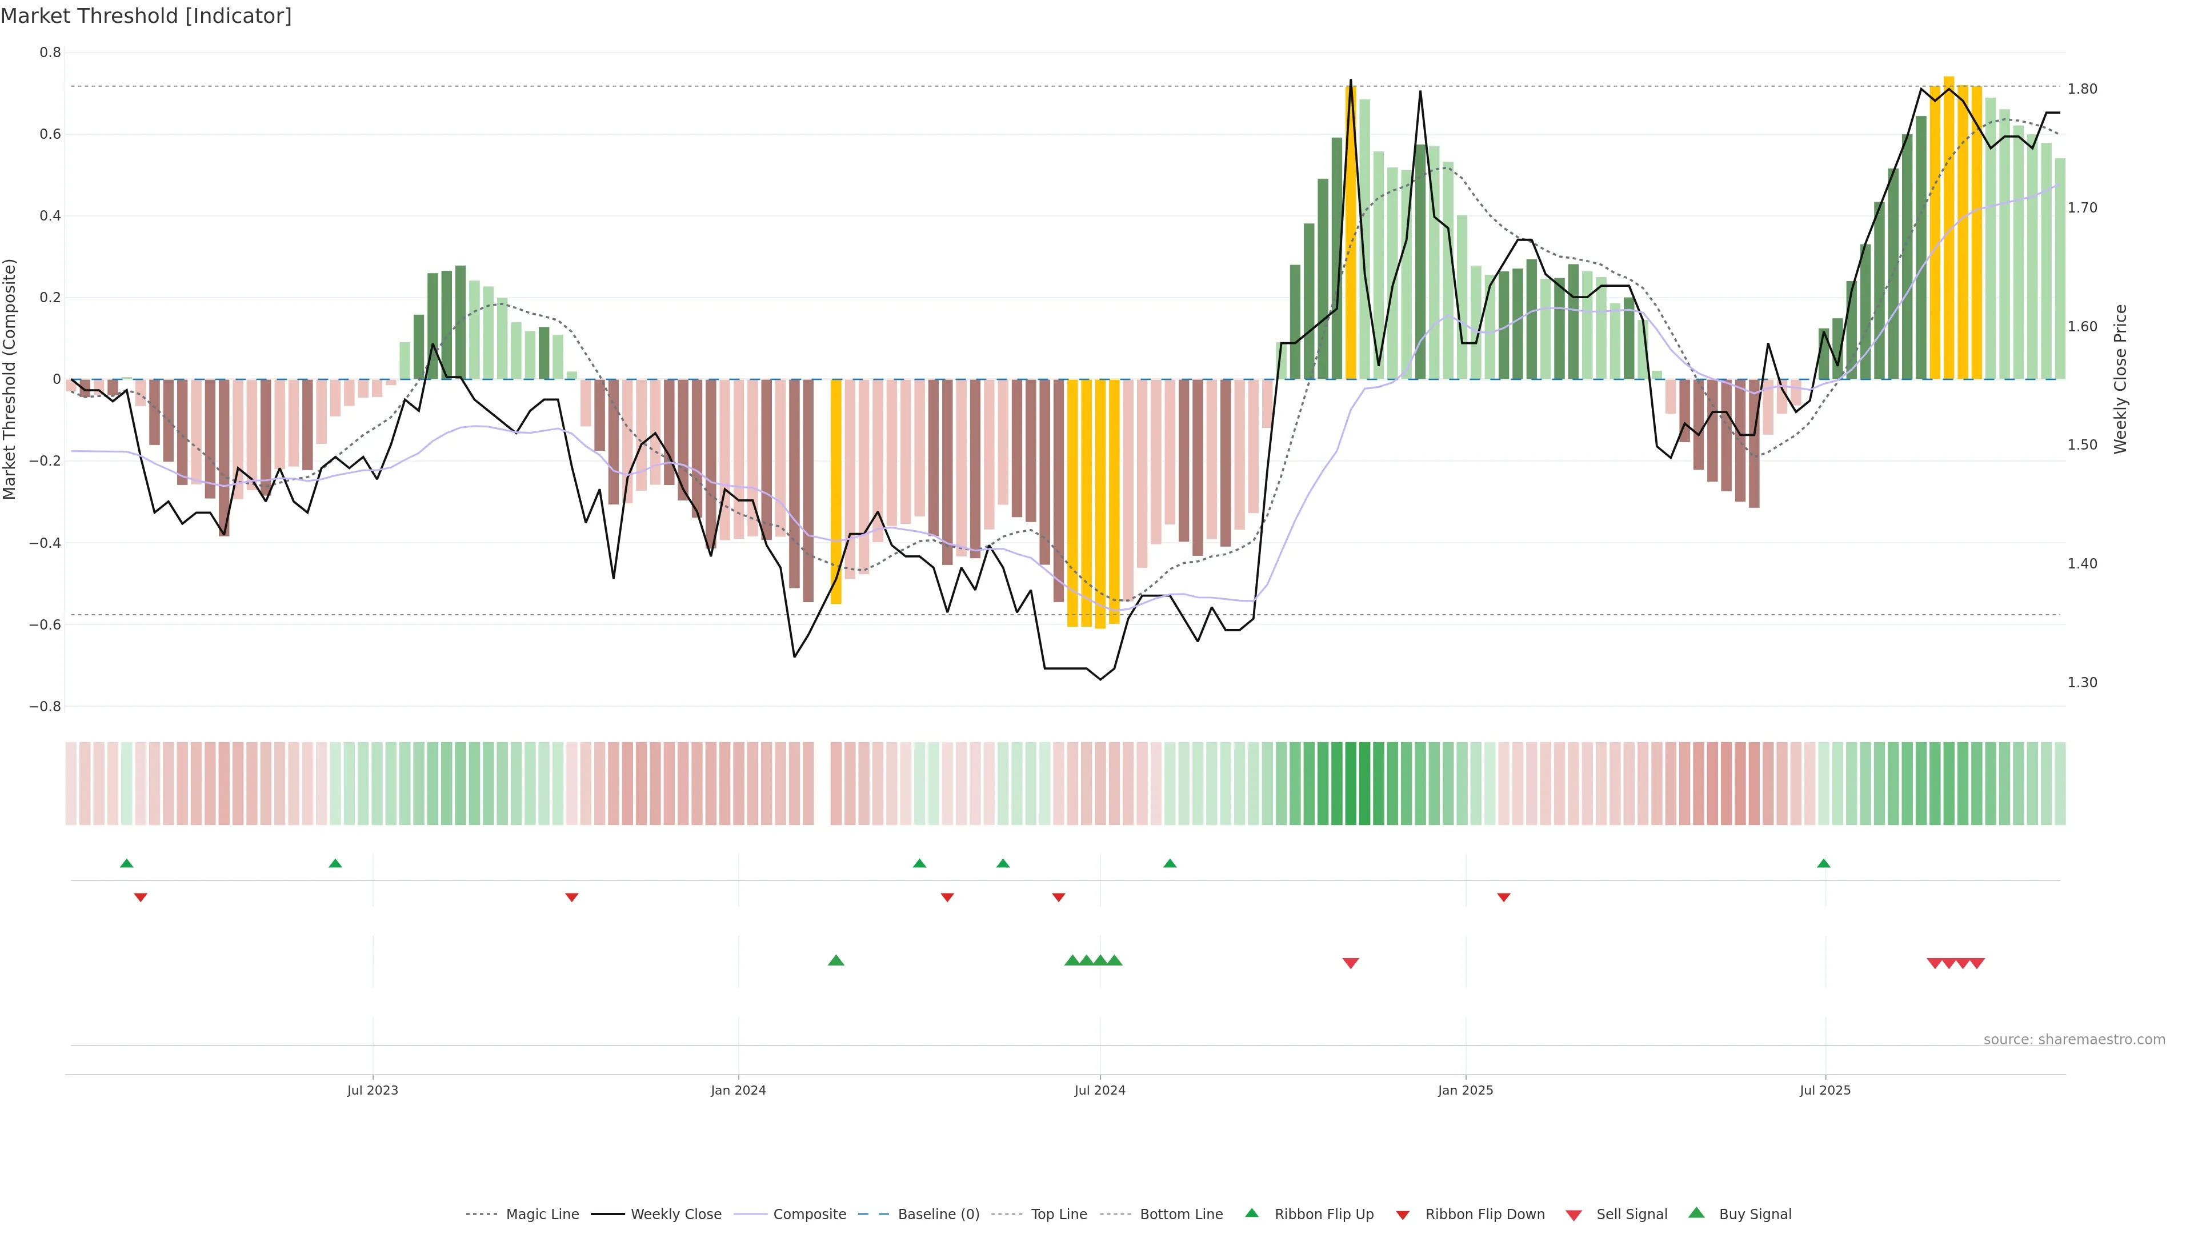Toggle the Composite legend entry
Image resolution: width=2194 pixels, height=1234 pixels.
click(809, 1215)
